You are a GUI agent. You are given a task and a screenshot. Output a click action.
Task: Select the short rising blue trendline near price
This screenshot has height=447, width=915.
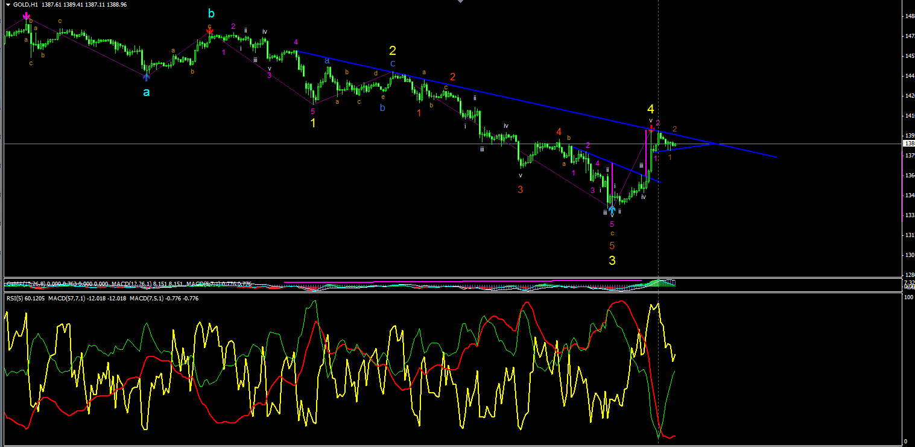688,147
